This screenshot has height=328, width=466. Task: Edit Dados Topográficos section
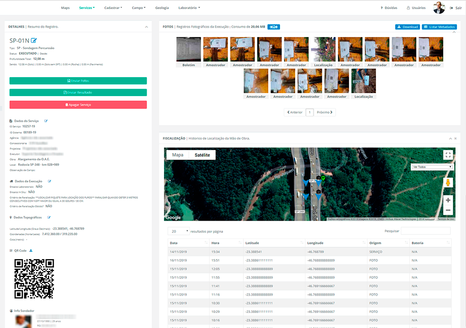(x=49, y=217)
